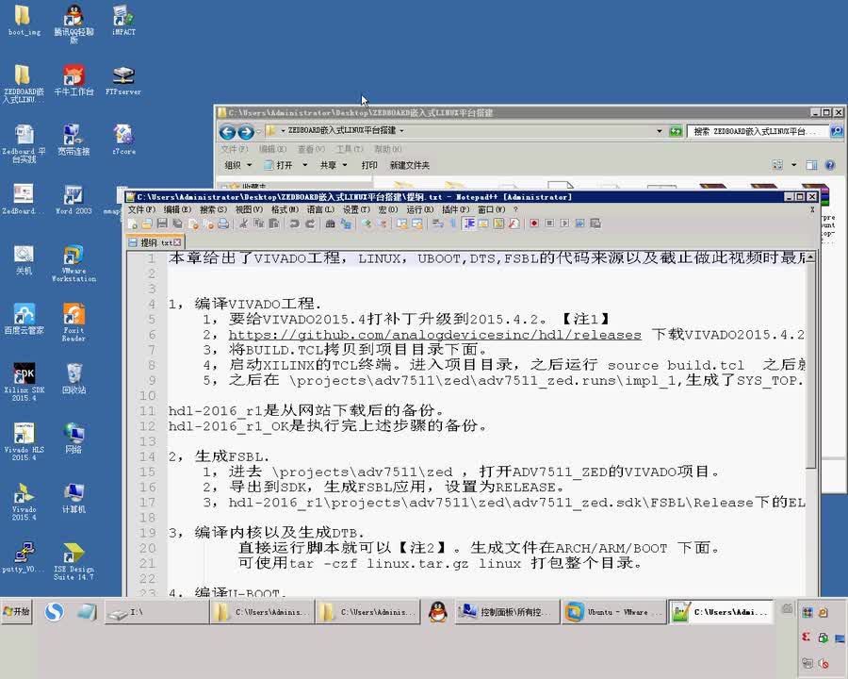This screenshot has height=679, width=848.
Task: Select the ISE Design Suite 14.7 icon
Action: (73, 561)
